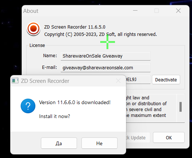The height and width of the screenshot is (158, 192).
Task: Click the Deactivate license button
Action: coord(166,80)
